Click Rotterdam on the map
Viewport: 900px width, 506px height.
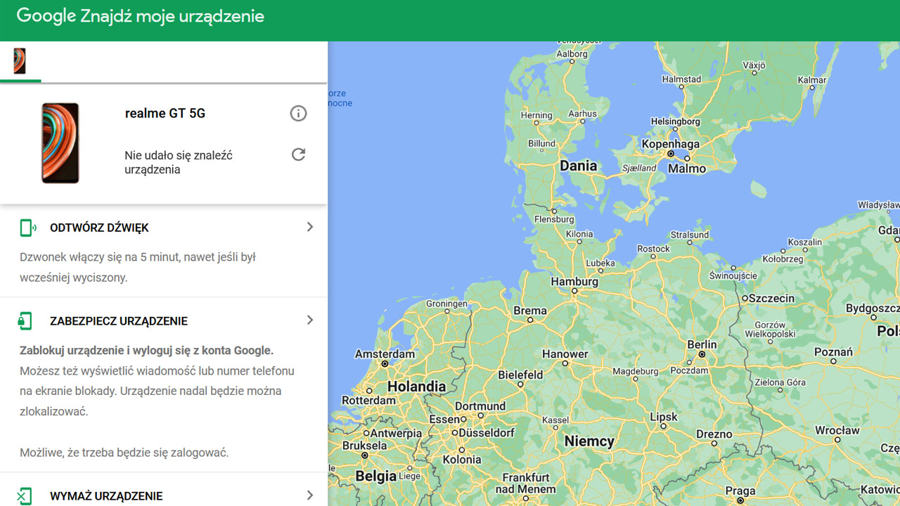pyautogui.click(x=368, y=401)
